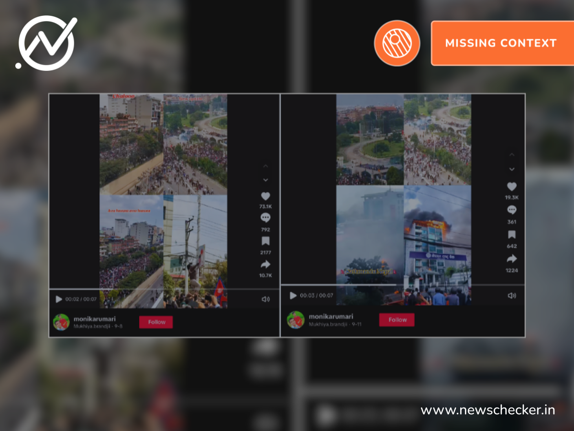Screen dimensions: 574x431
Task: Like the video with 19.3K likes
Action: click(511, 187)
